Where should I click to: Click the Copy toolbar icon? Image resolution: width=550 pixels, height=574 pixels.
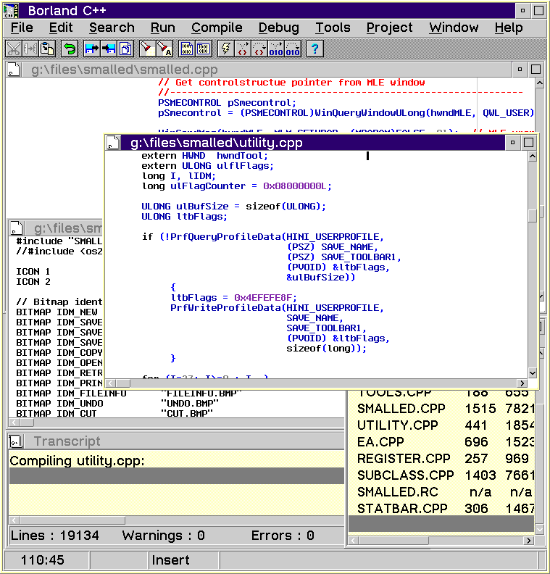point(30,49)
